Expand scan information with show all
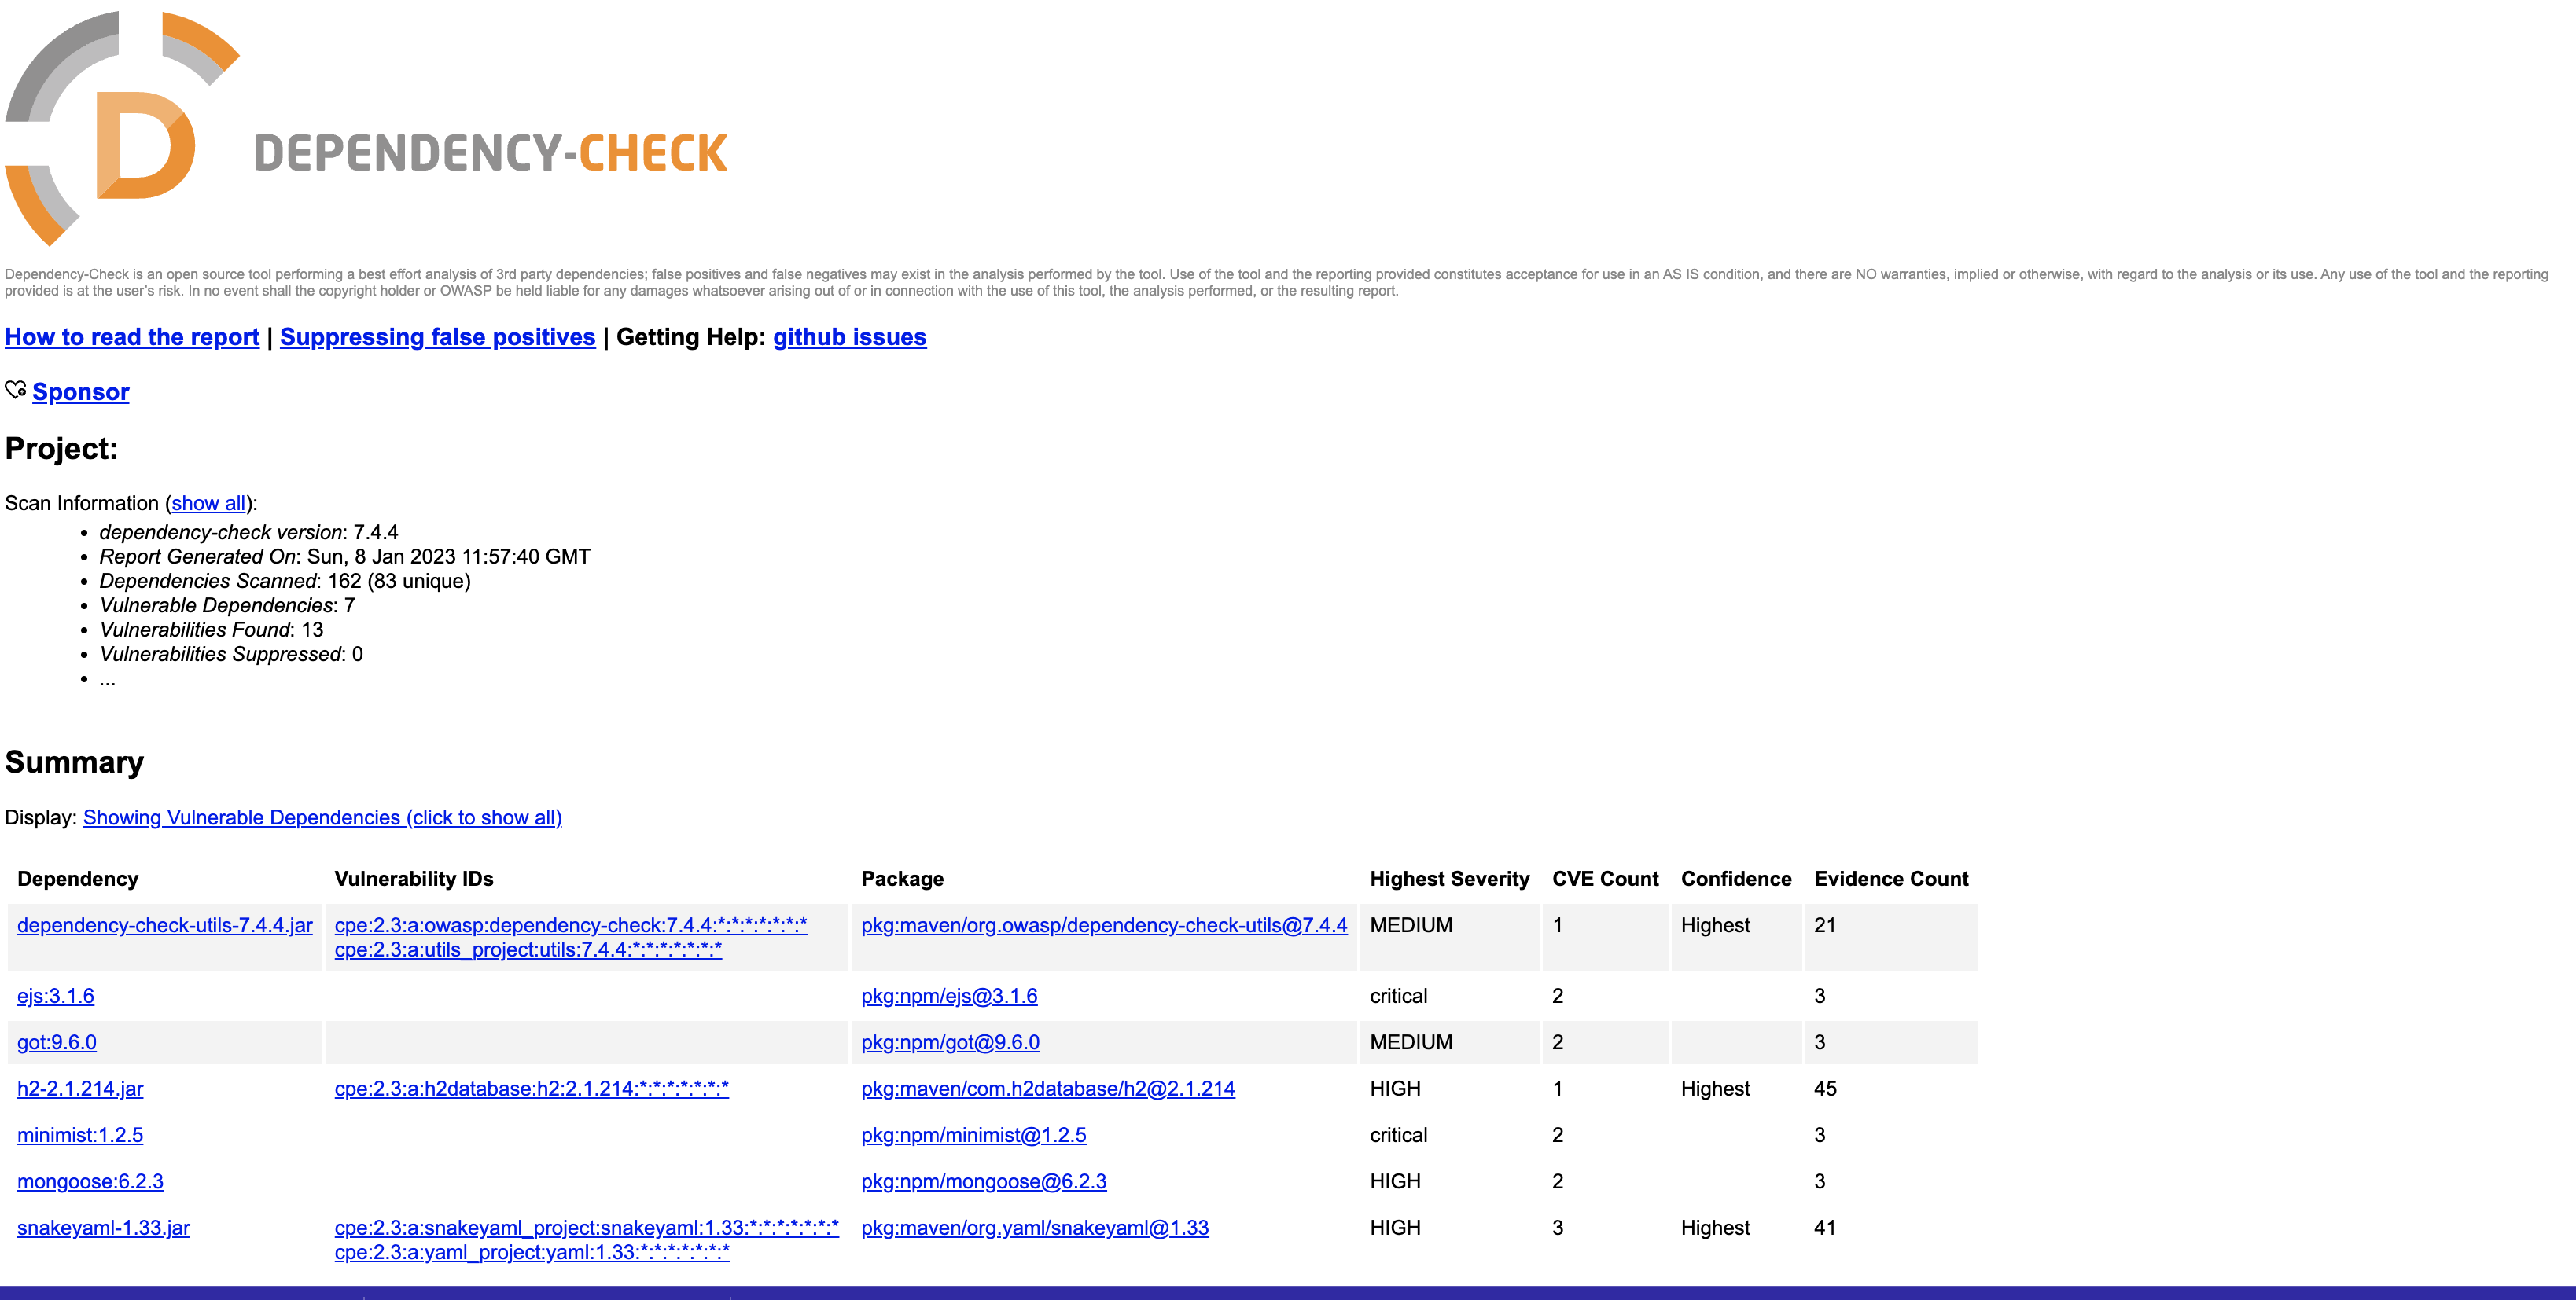Image resolution: width=2576 pixels, height=1300 pixels. pos(208,502)
